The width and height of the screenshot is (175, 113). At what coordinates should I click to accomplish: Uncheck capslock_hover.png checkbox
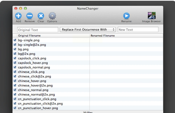(15, 63)
